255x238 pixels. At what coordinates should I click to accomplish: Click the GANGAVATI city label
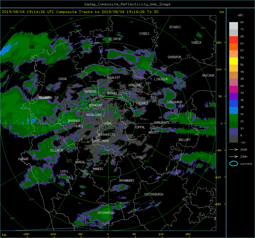[162, 122]
